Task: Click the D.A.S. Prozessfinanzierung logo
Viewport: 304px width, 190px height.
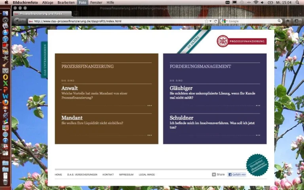Action: click(241, 41)
